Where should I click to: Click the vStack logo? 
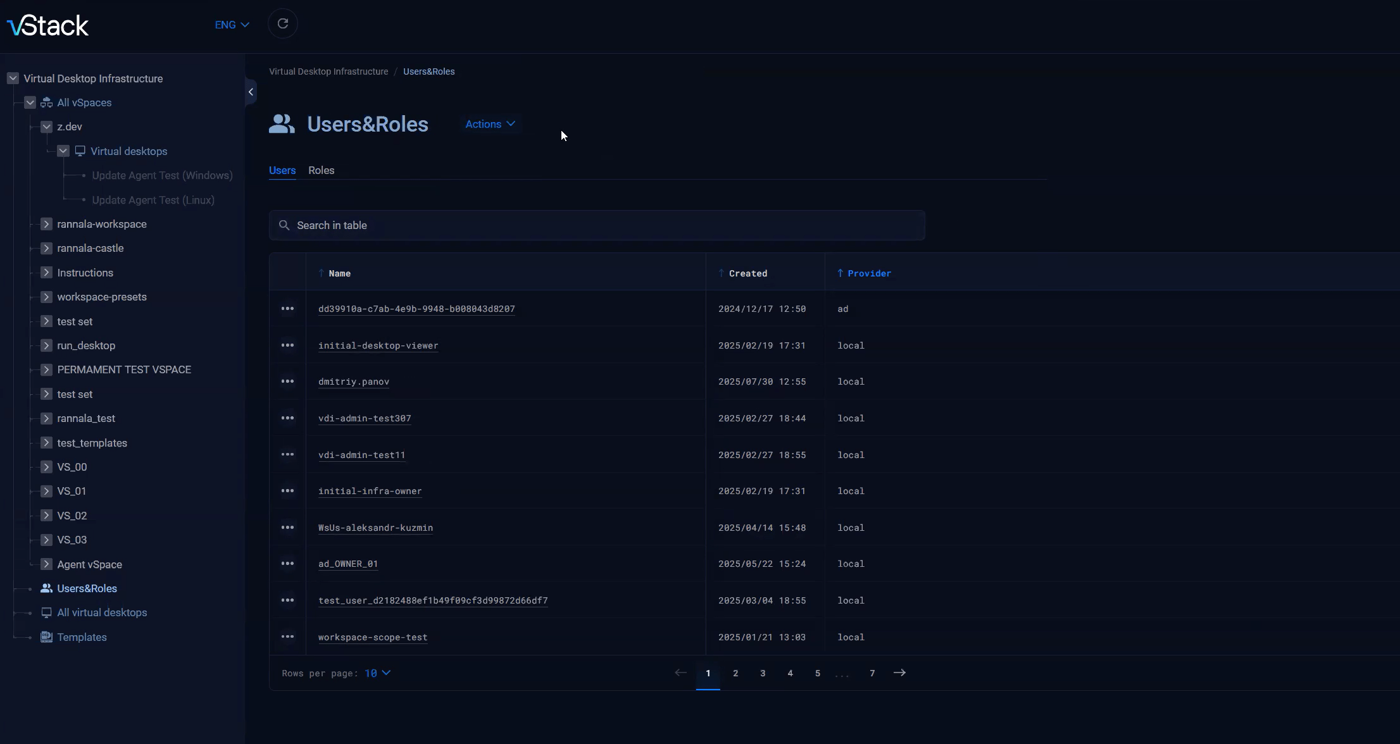click(48, 26)
